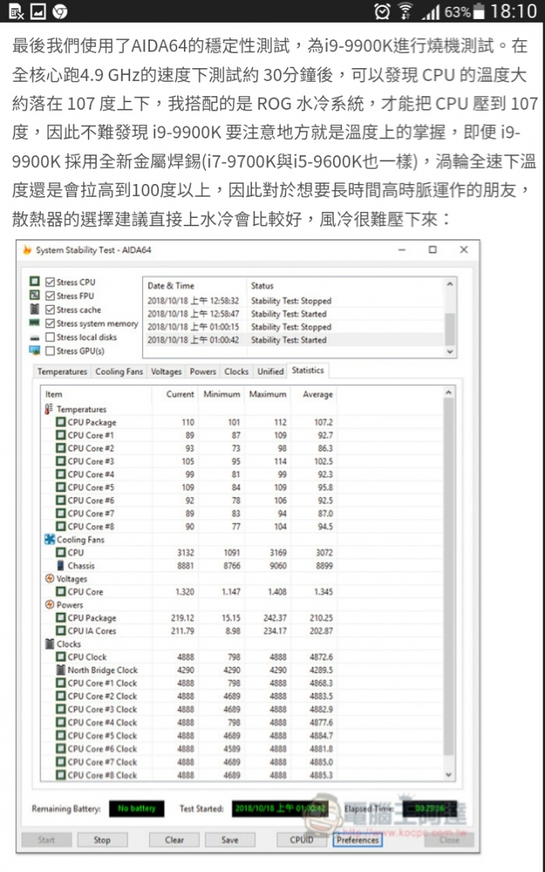Click the Clear button
The height and width of the screenshot is (872, 545).
tap(174, 839)
